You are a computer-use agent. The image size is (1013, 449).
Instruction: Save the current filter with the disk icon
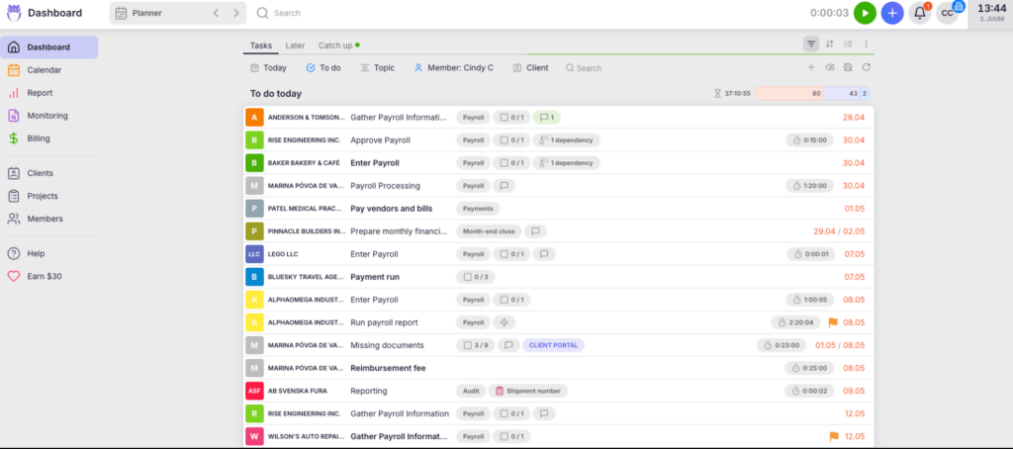(x=848, y=67)
